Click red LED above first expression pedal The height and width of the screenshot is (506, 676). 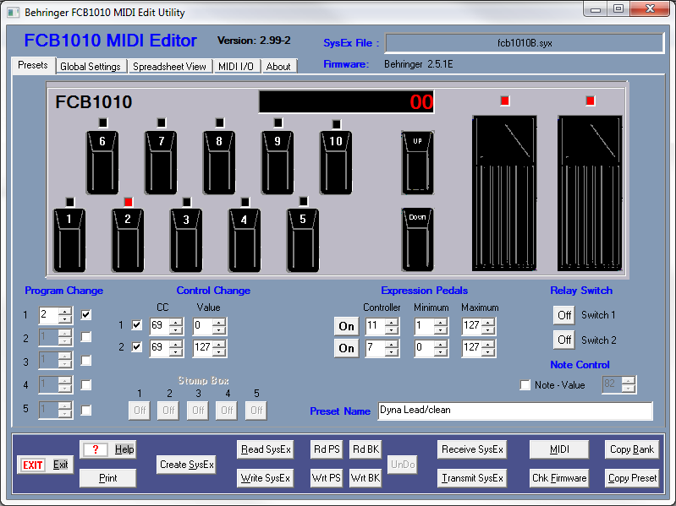[505, 101]
